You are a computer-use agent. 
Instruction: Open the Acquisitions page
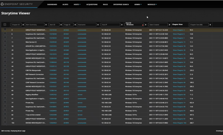(92, 4)
